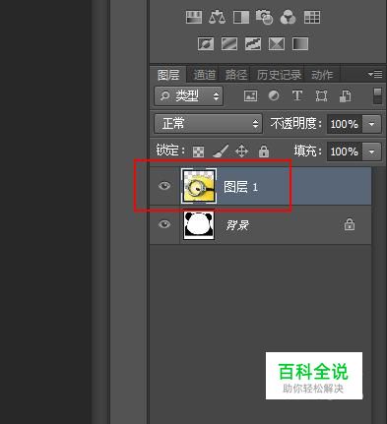Screen dimensions: 387x424
Task: Select the 背景 layer name
Action: [x=237, y=225]
